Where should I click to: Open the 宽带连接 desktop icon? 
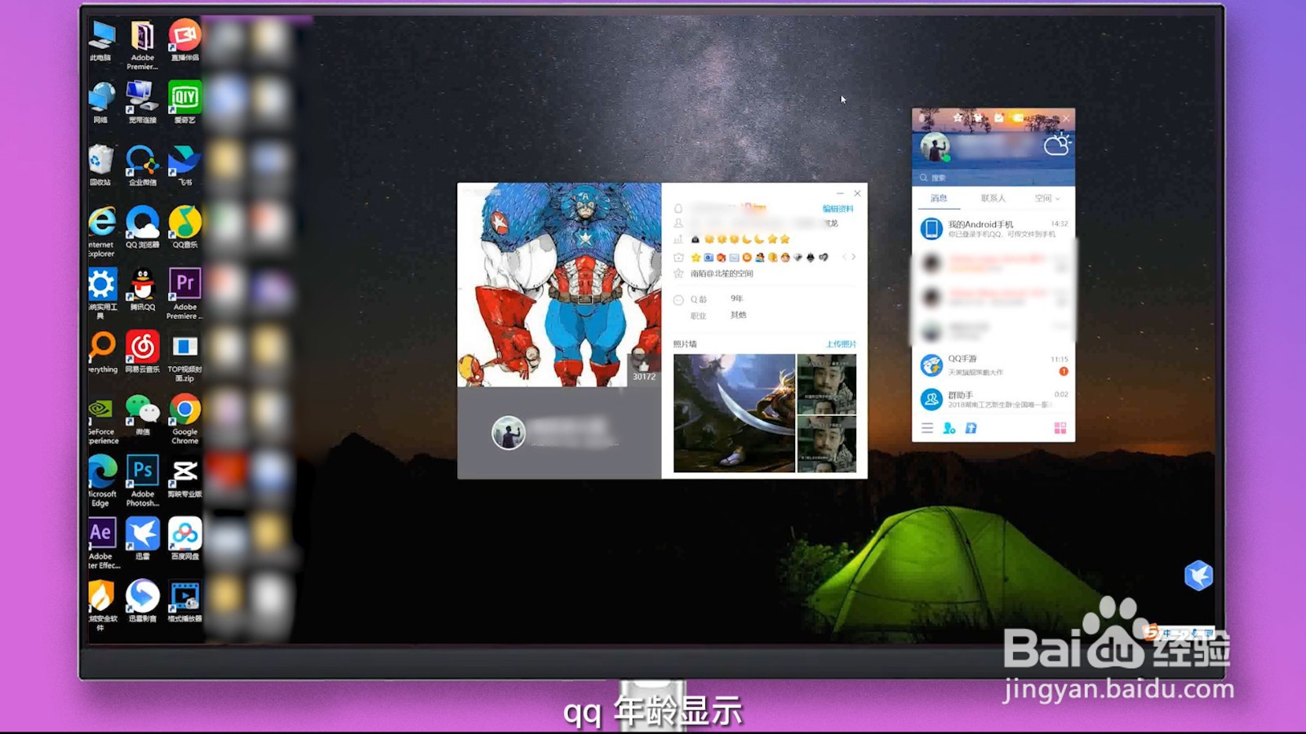click(x=142, y=103)
